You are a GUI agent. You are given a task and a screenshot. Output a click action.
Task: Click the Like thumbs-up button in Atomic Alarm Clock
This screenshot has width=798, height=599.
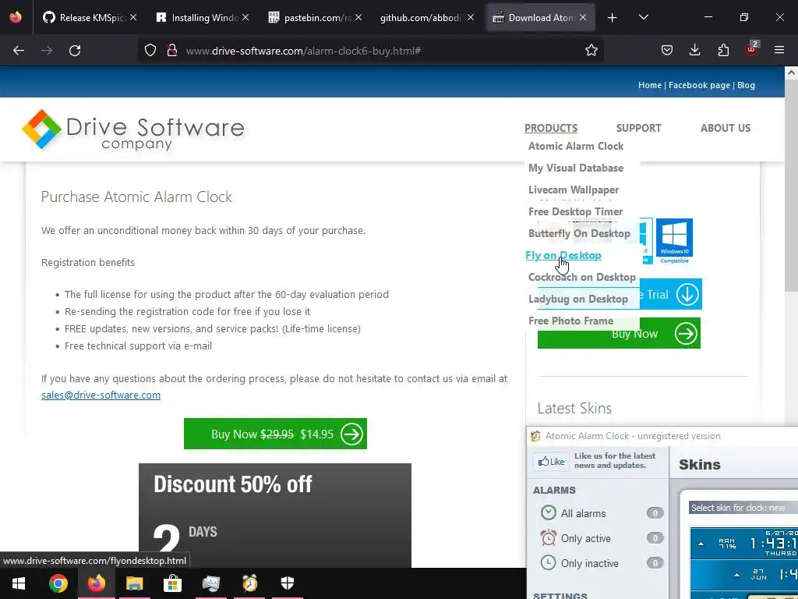click(x=552, y=462)
